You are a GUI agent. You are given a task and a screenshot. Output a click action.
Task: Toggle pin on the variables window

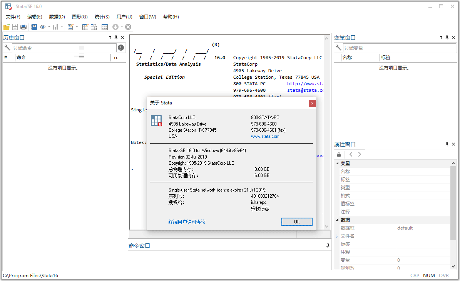[447, 38]
